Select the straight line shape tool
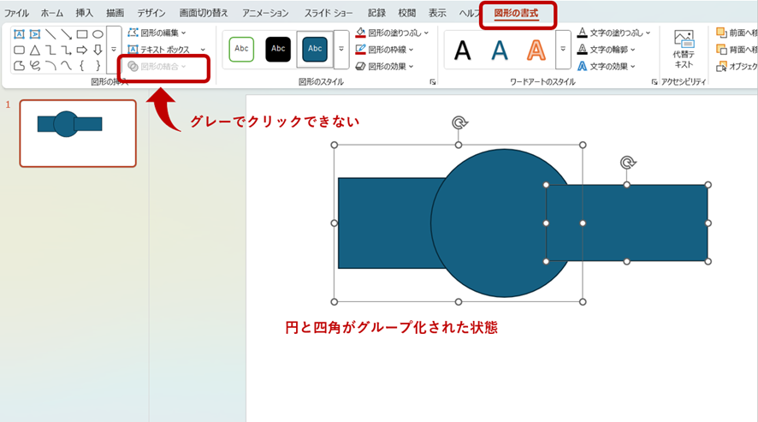The height and width of the screenshot is (422, 758). (51, 34)
